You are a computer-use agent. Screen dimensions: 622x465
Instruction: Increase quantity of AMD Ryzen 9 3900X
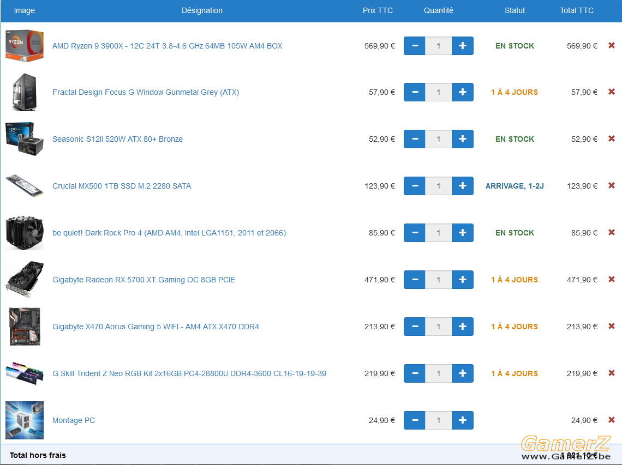tap(463, 46)
